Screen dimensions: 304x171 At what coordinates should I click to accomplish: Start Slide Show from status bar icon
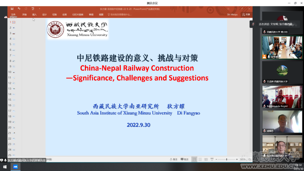point(212,159)
